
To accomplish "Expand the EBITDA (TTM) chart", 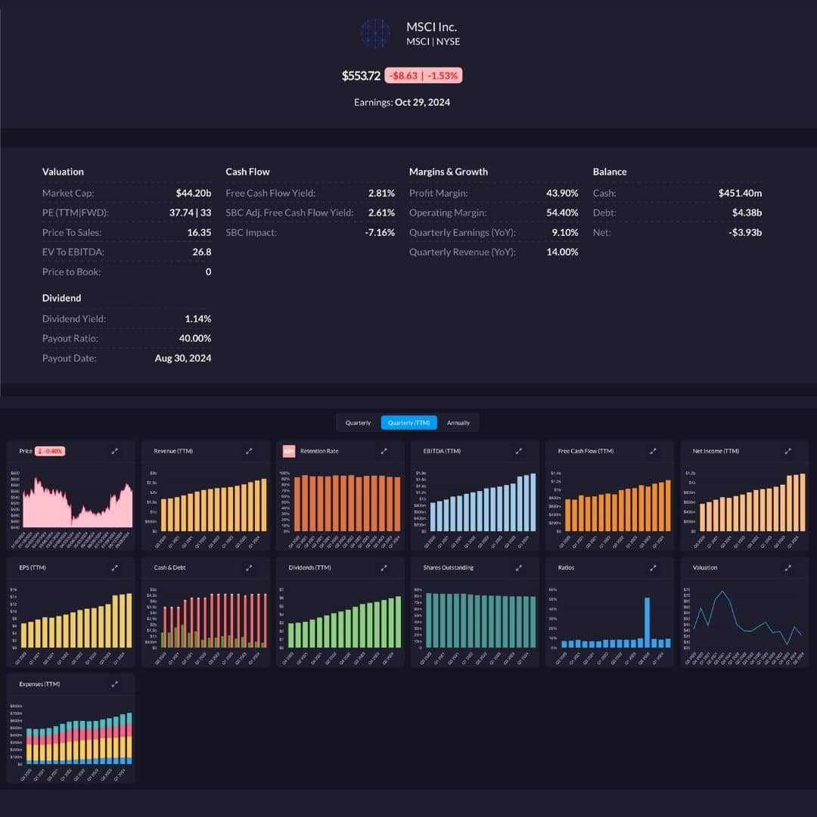I will coord(518,451).
